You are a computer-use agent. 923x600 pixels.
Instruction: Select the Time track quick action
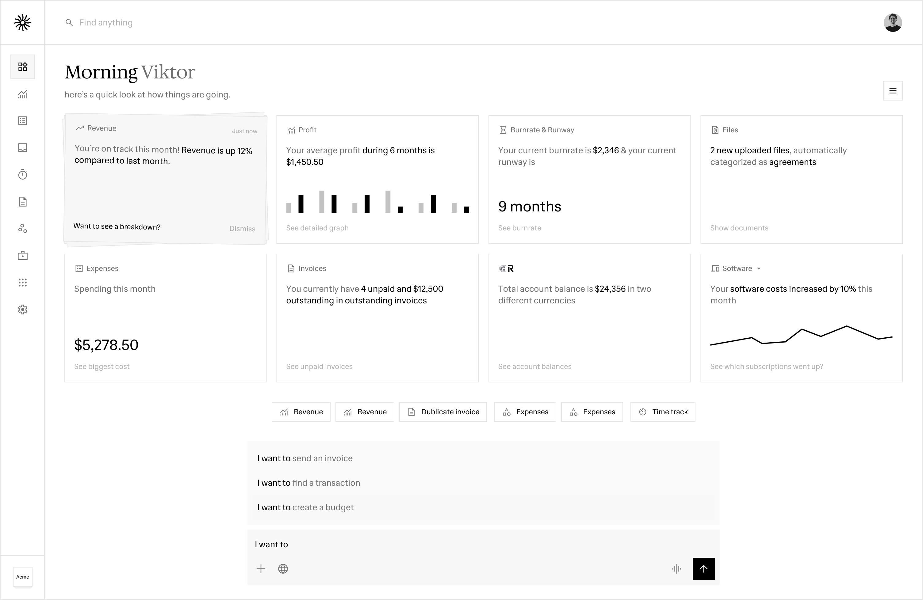(x=663, y=412)
